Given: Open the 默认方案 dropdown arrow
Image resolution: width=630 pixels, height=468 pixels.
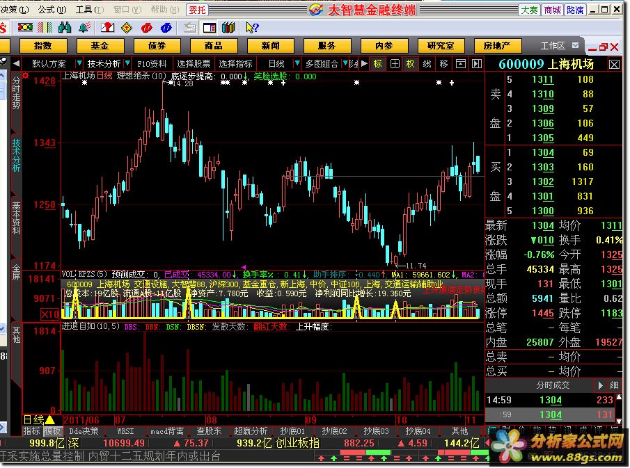Looking at the screenshot, I should [79, 63].
